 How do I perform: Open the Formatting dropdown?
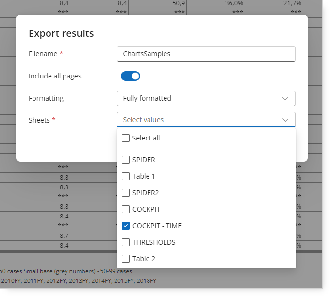206,98
